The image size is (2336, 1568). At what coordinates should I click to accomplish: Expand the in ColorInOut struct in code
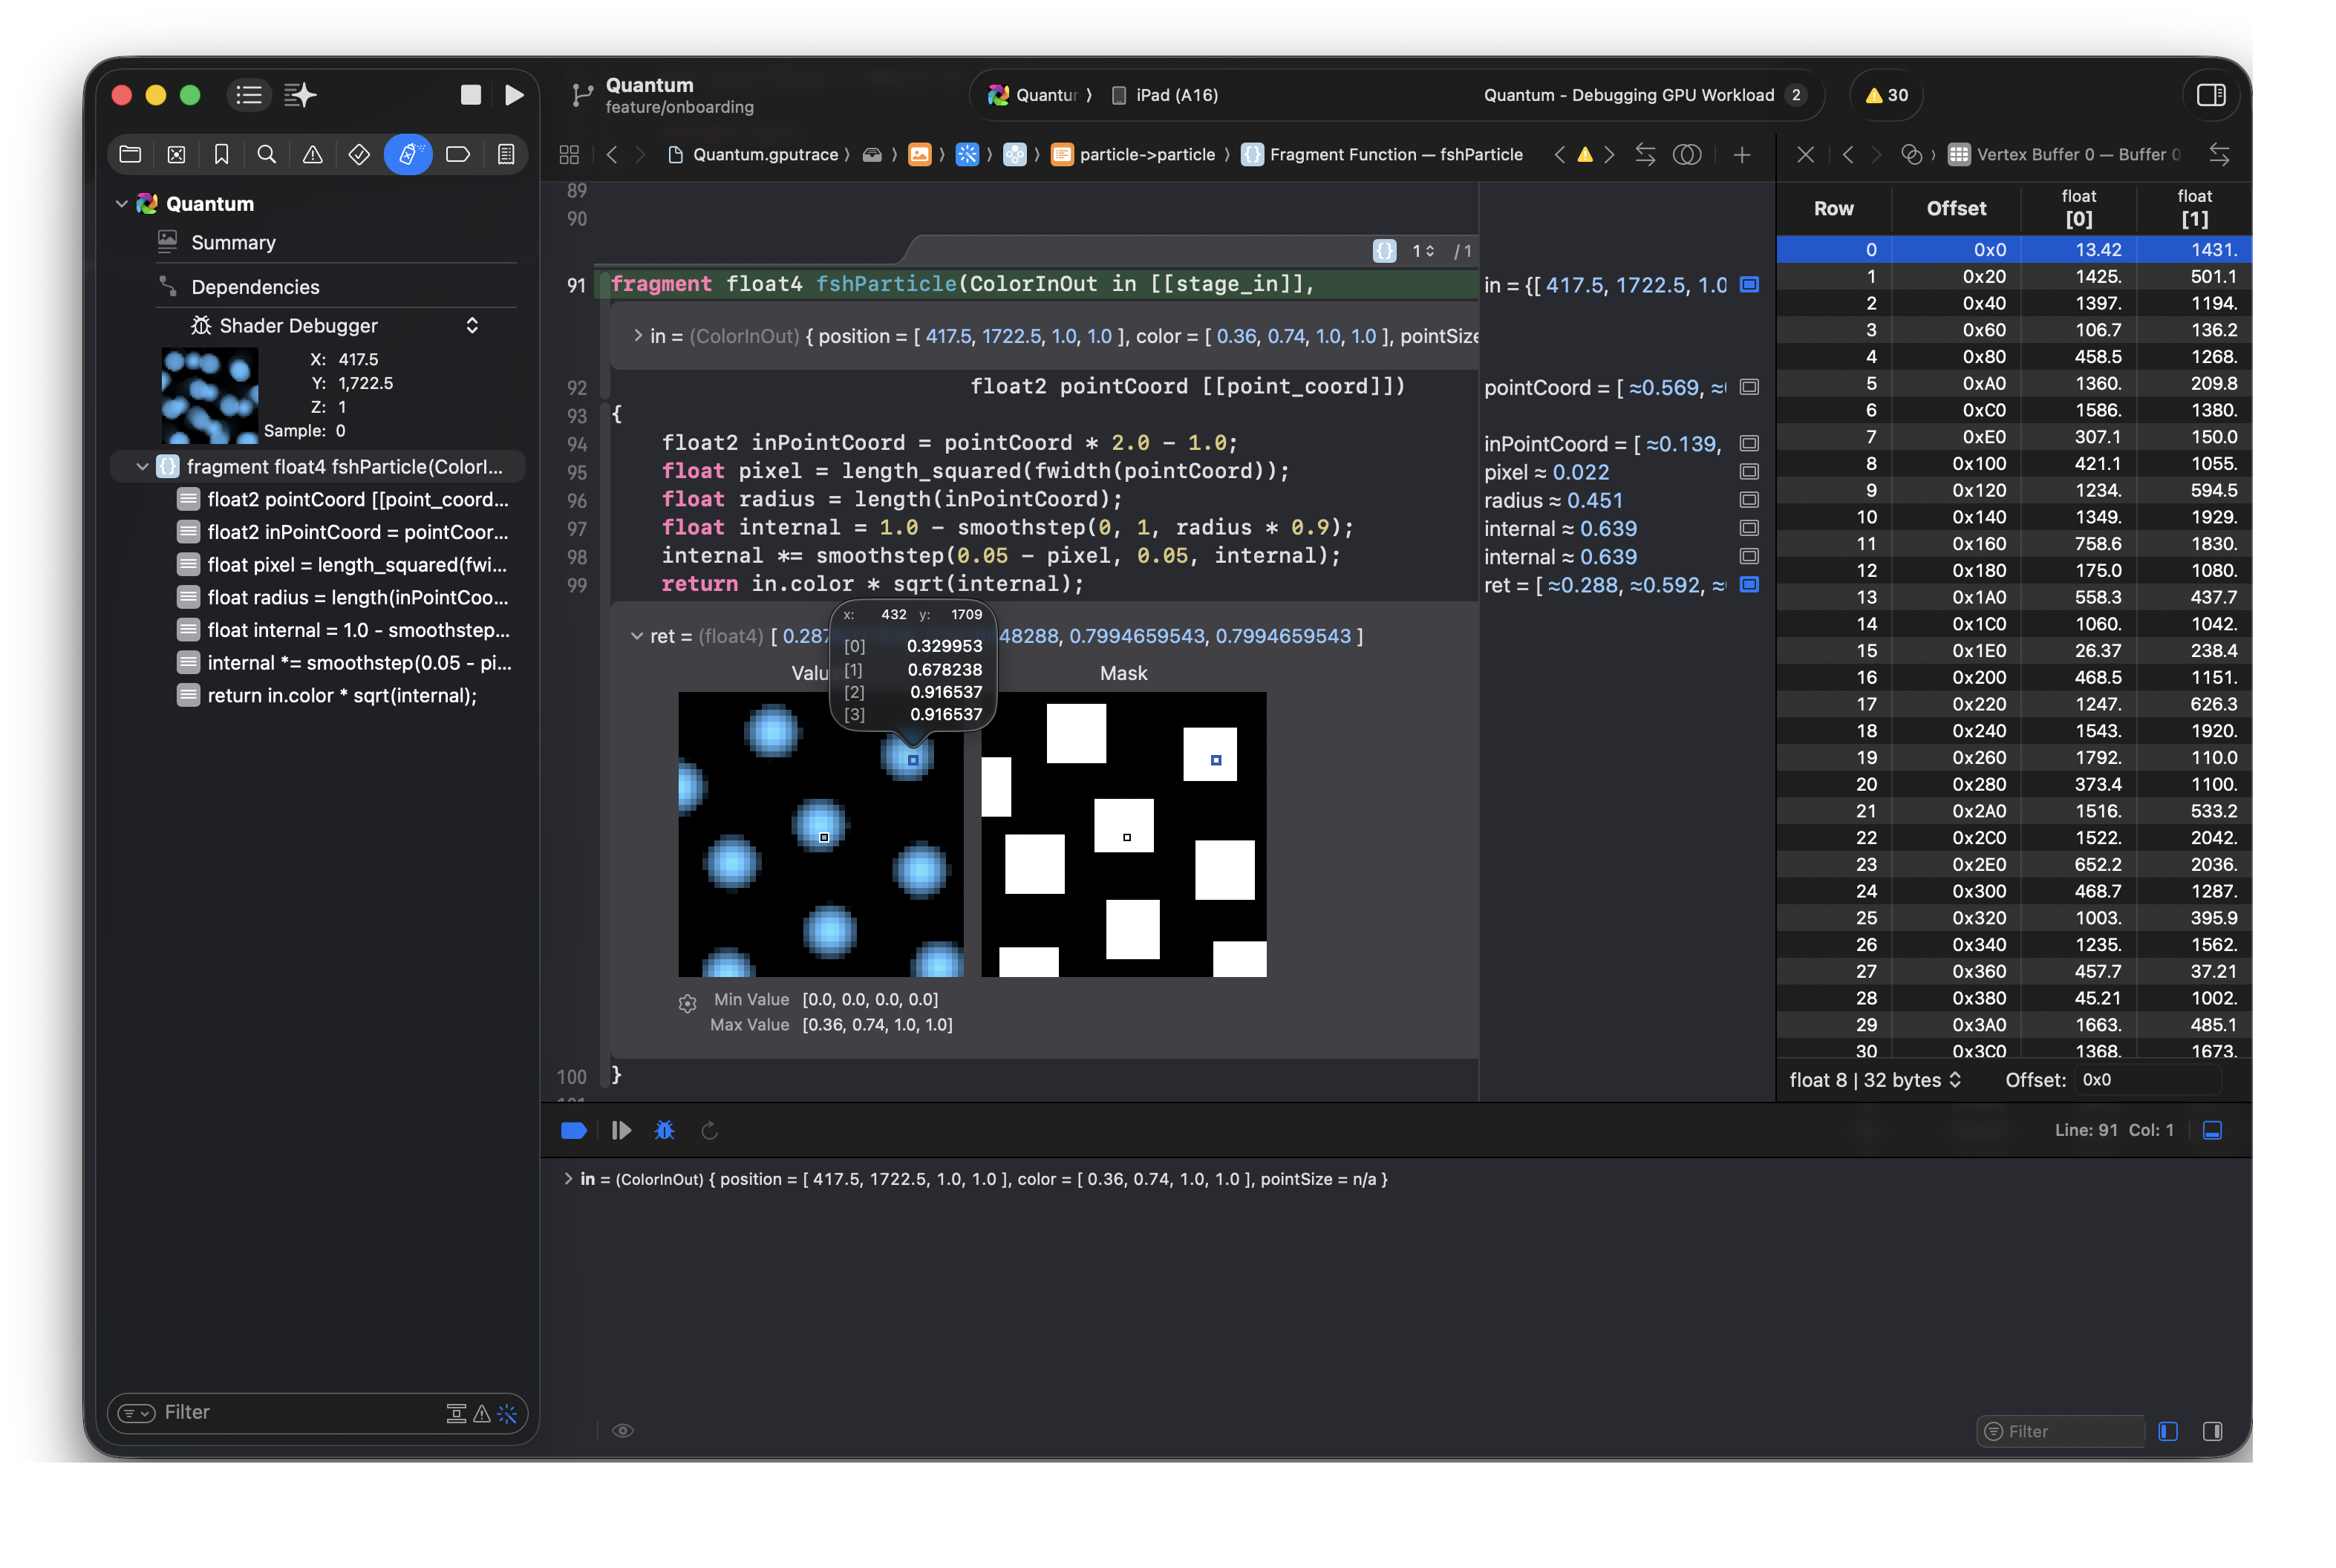(638, 336)
